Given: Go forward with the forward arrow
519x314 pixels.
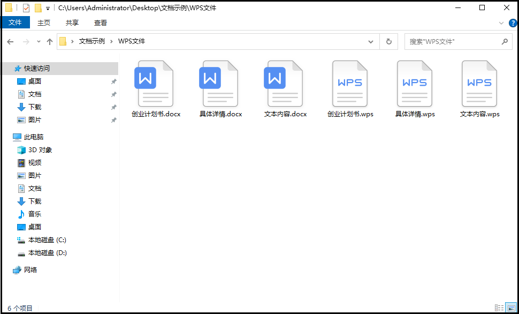Looking at the screenshot, I should 26,41.
